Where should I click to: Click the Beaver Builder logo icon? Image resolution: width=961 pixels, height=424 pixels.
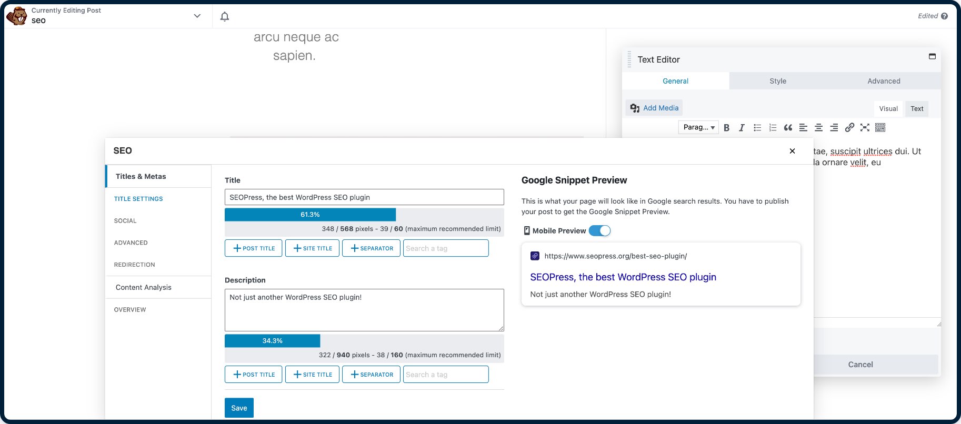16,16
